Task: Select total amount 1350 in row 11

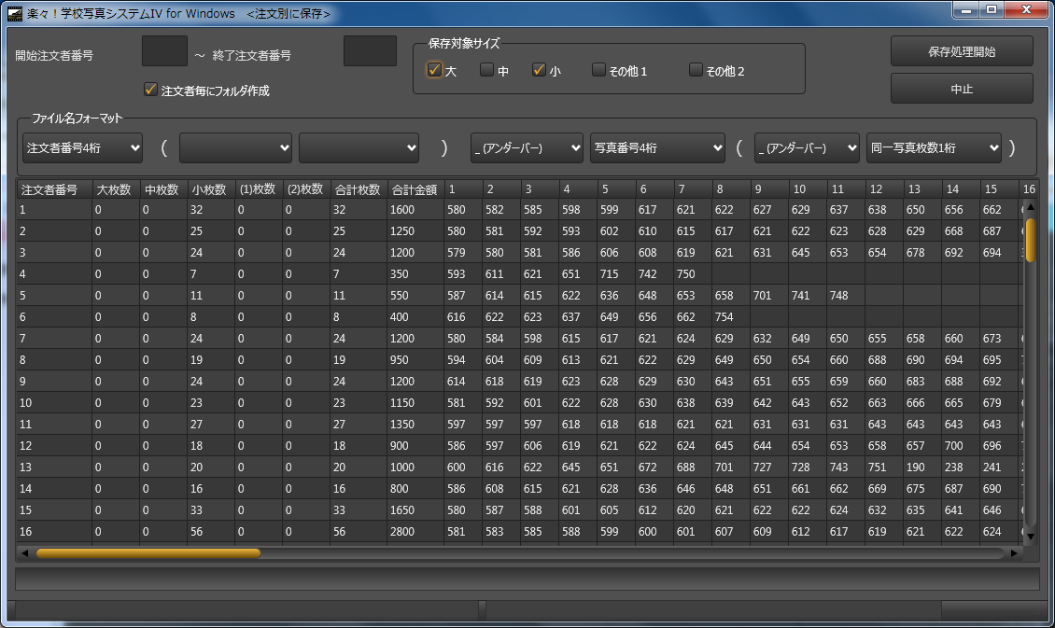Action: tap(415, 425)
